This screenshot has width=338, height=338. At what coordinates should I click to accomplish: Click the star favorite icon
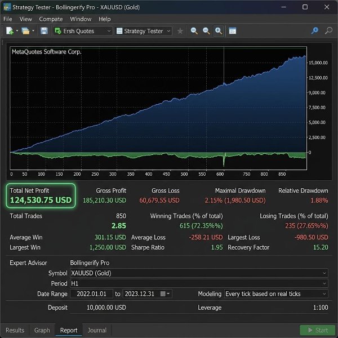pos(180,31)
